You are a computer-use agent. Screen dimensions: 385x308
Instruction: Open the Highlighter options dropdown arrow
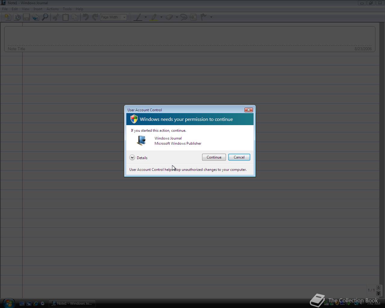pyautogui.click(x=161, y=17)
